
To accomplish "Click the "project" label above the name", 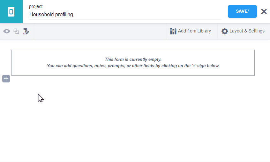I will click(36, 7).
